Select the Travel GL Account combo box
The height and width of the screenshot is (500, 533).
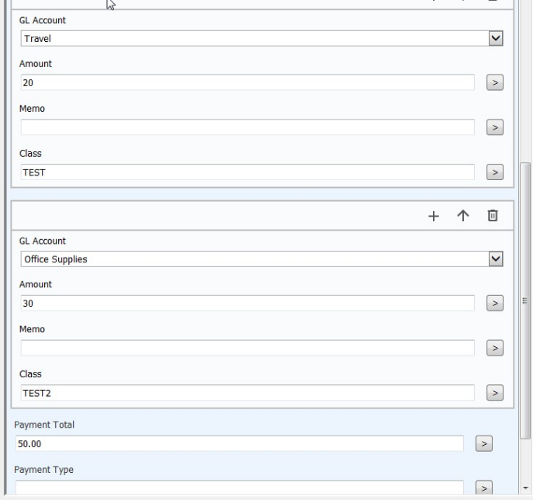pyautogui.click(x=261, y=39)
